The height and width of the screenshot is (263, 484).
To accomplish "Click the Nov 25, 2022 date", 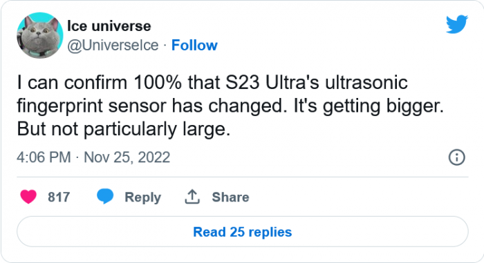I will click(127, 157).
